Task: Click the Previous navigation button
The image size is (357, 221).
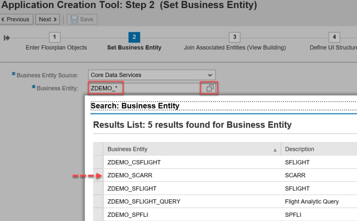Action: coord(15,19)
